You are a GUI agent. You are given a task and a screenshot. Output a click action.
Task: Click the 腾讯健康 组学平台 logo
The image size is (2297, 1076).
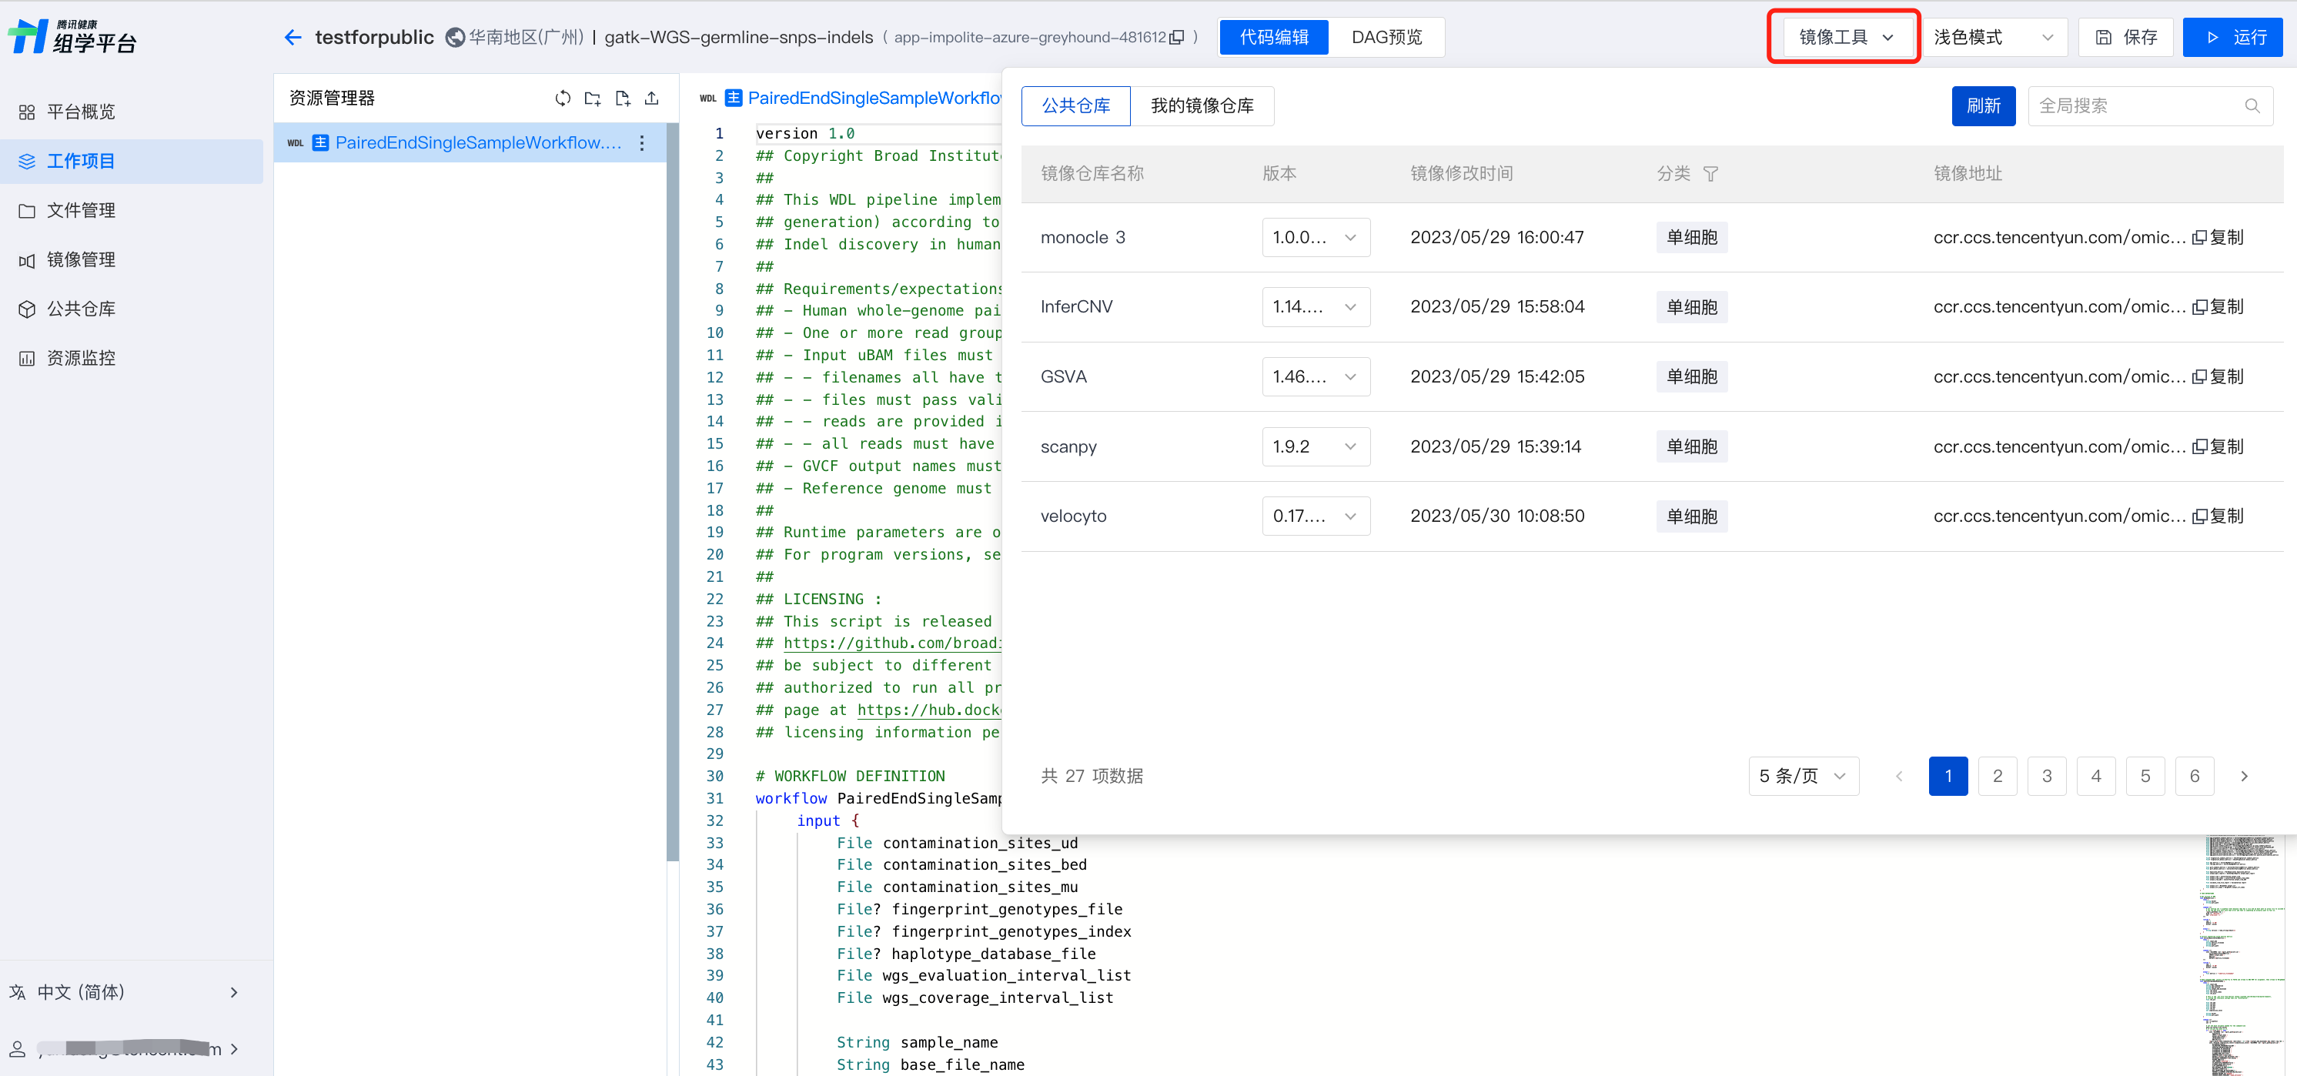72,36
